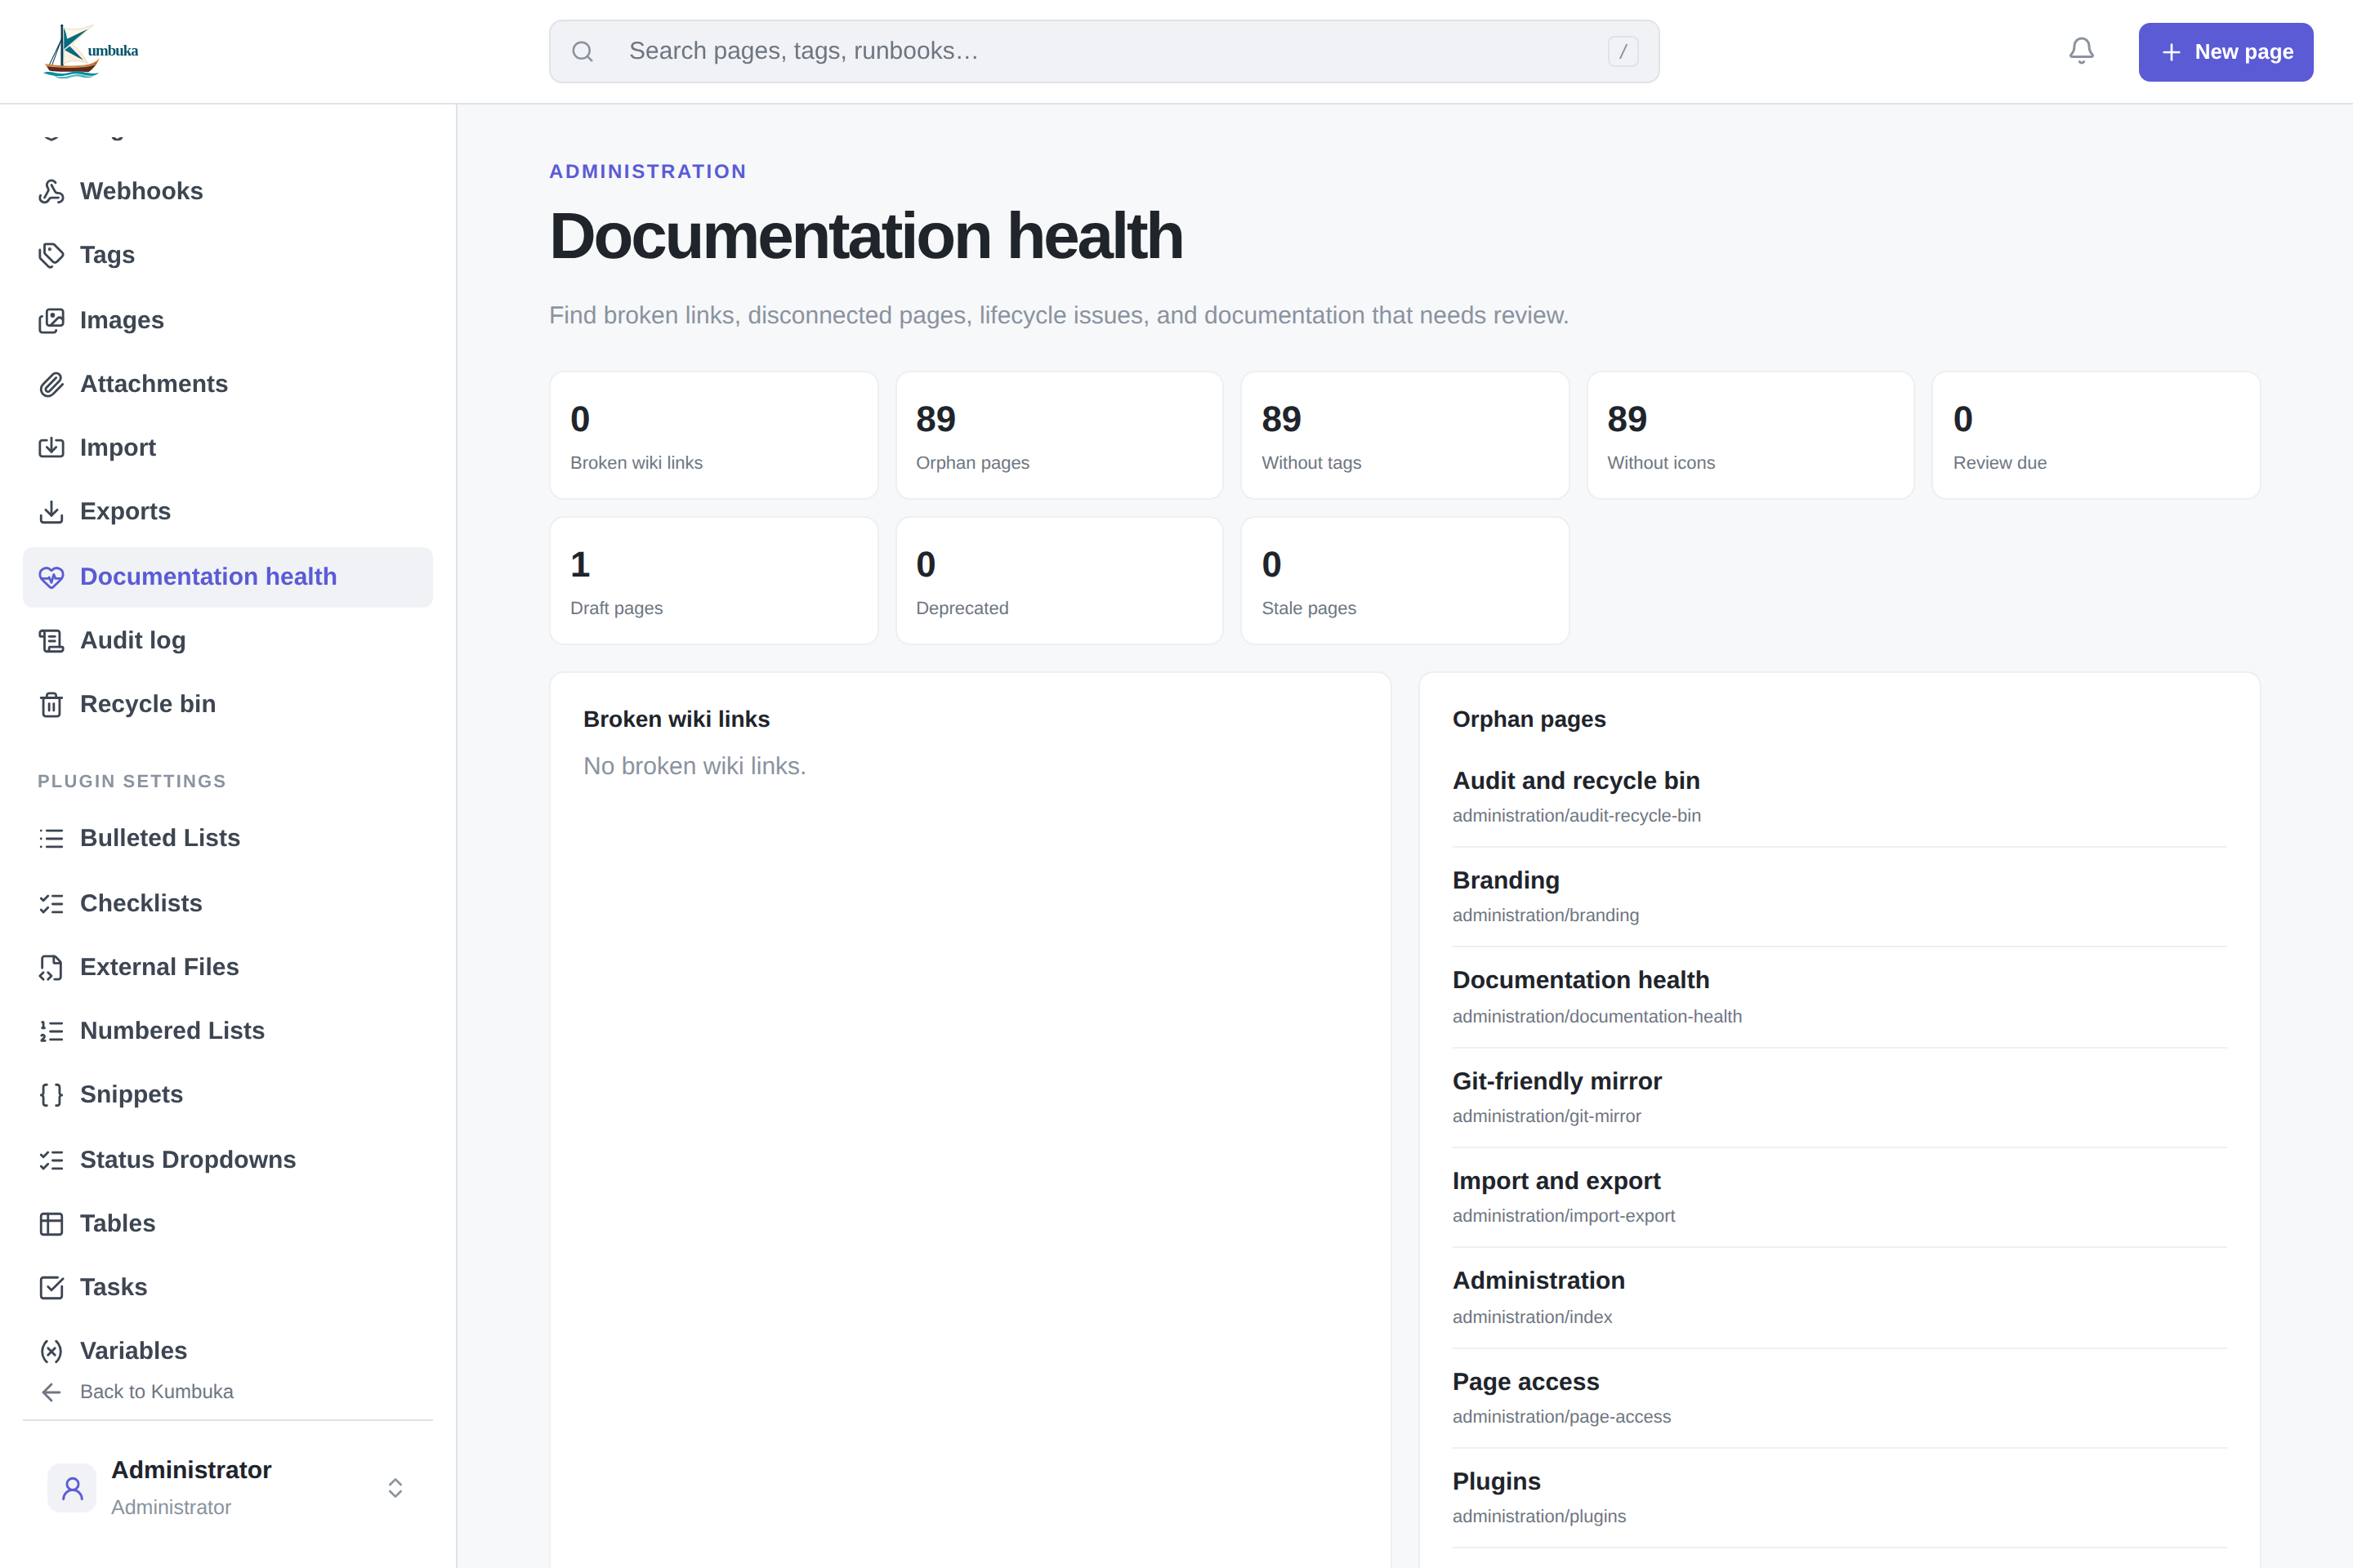Open the Branding orphan page link
The height and width of the screenshot is (1568, 2353).
click(1506, 880)
